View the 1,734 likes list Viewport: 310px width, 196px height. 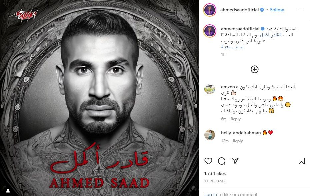point(215,173)
